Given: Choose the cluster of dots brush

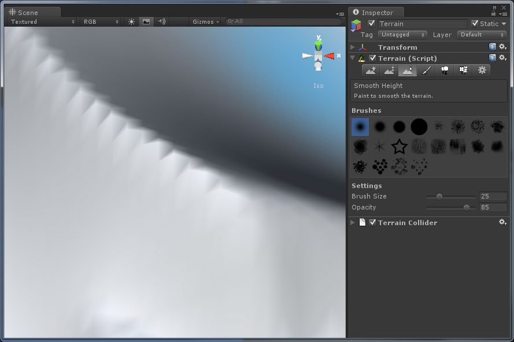Looking at the screenshot, I should pos(380,167).
